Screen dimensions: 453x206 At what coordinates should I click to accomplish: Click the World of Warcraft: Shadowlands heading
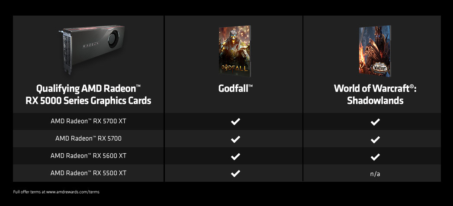(x=375, y=94)
